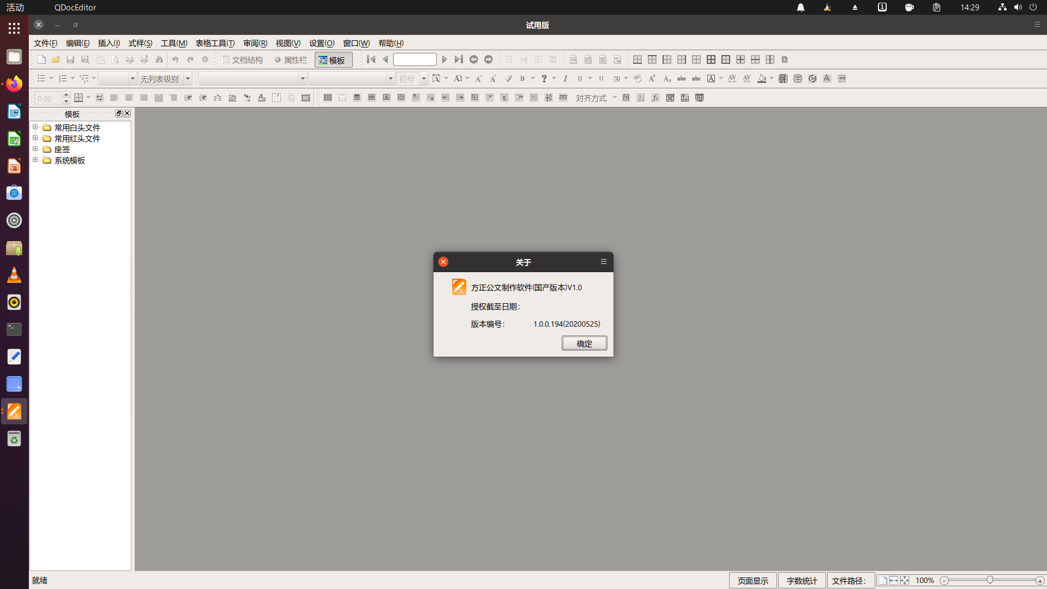Click the zoom out minus button
Image resolution: width=1047 pixels, height=589 pixels.
point(944,581)
